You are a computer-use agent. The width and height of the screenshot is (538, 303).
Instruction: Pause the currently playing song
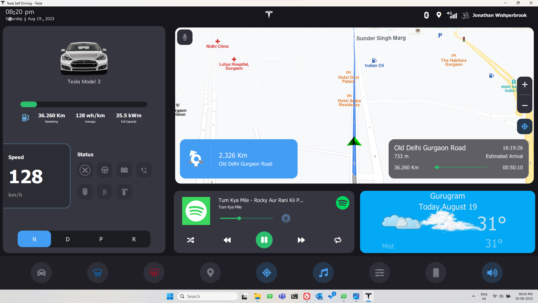pyautogui.click(x=264, y=240)
